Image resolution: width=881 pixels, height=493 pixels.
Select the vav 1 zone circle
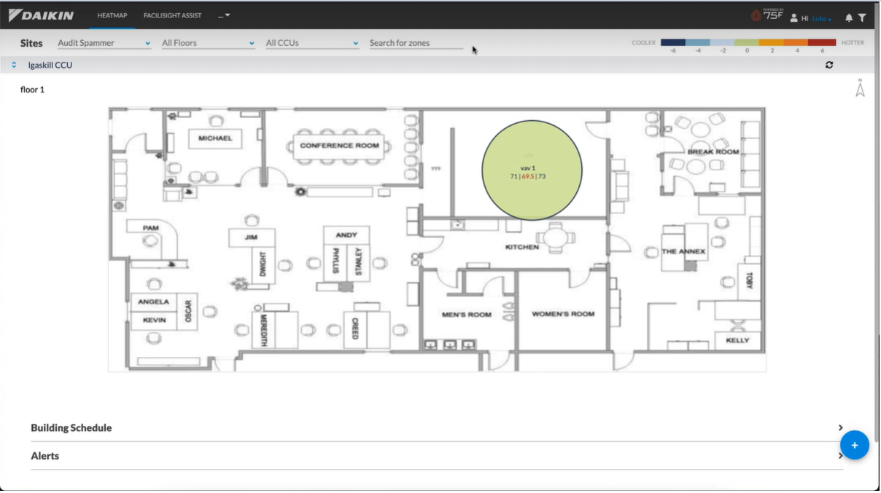(532, 170)
